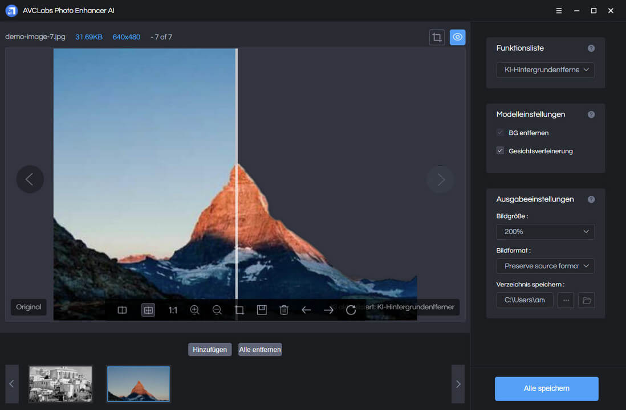Click Alle entfernen button
Screen dimensions: 626x410
click(260, 350)
